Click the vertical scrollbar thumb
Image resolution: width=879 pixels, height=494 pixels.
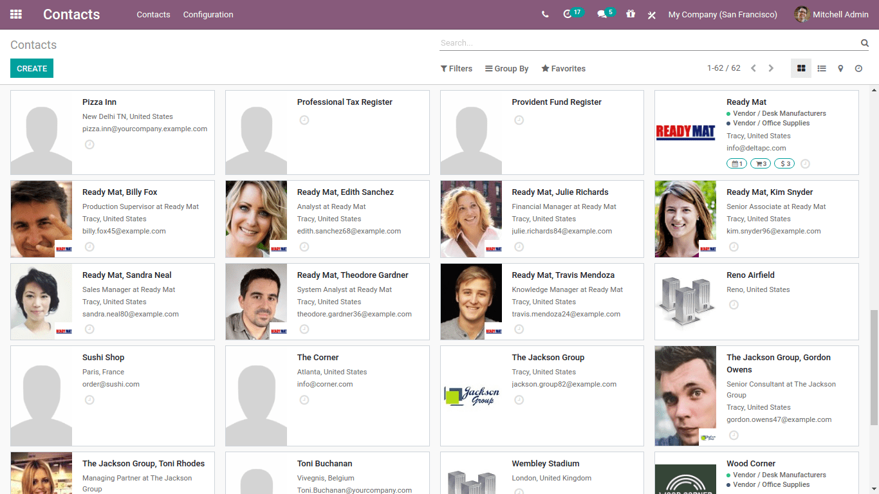tap(873, 367)
